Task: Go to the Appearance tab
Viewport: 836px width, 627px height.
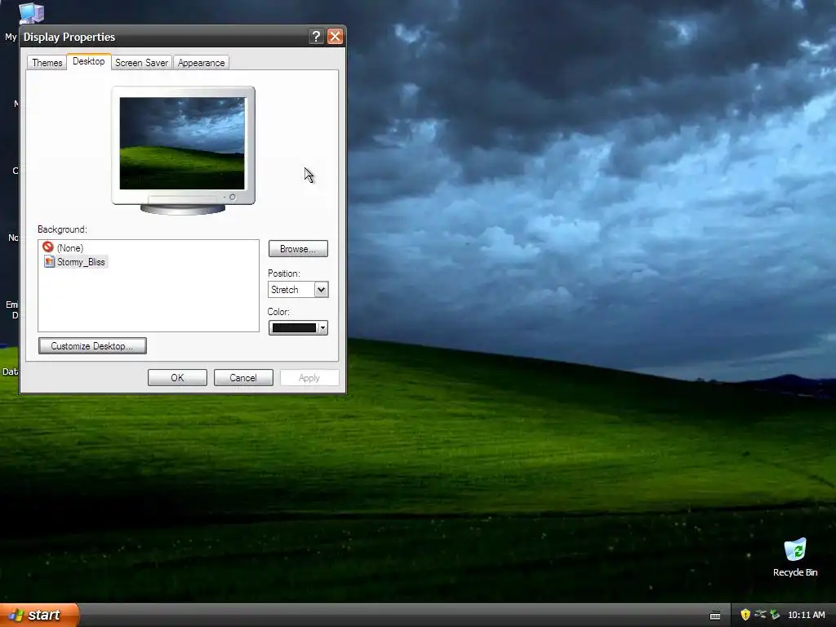Action: pos(201,62)
